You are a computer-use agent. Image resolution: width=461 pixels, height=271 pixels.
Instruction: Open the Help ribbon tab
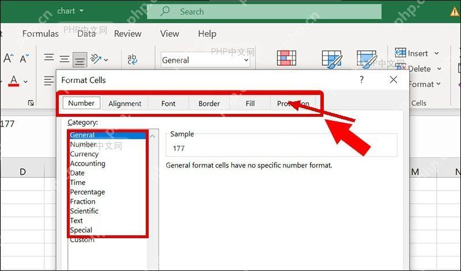point(207,34)
